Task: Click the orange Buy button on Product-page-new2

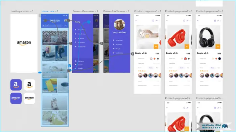Action: (x=187, y=46)
